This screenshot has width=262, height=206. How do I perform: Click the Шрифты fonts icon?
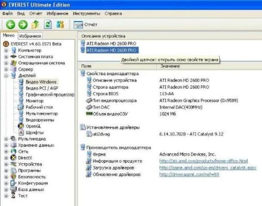coord(21,133)
